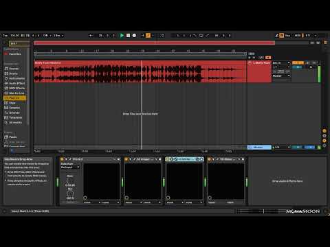The height and width of the screenshot is (247, 330).
Task: Click the 4 / 4 time signature
Action: 36,36
